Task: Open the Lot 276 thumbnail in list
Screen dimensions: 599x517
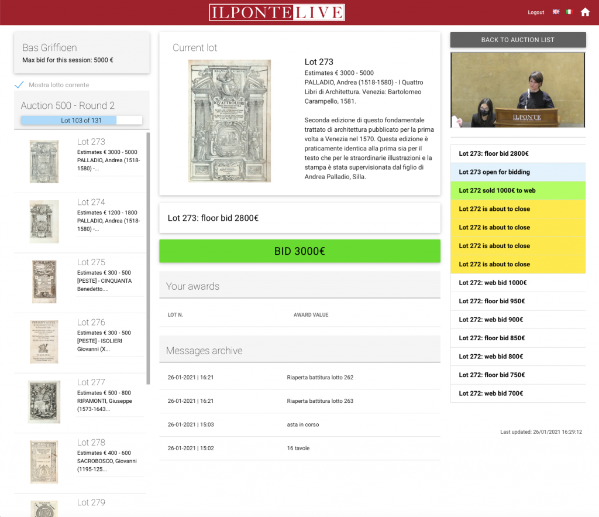Action: [44, 342]
